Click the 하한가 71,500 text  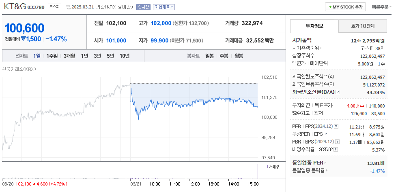187,40
